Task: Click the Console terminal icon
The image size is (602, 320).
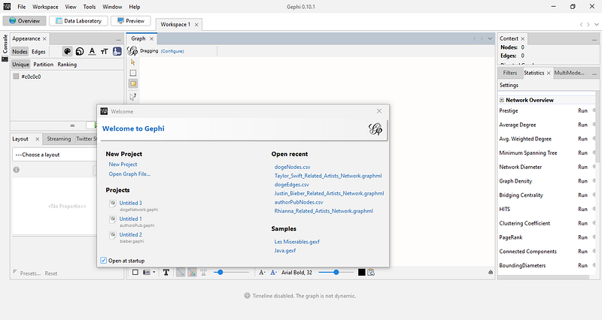Action: pyautogui.click(x=5, y=59)
